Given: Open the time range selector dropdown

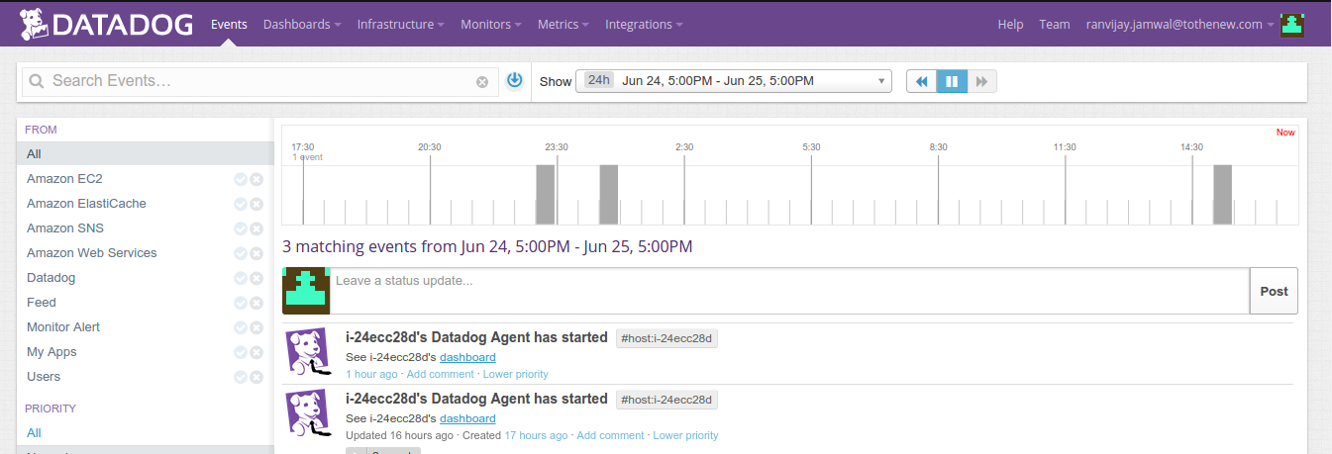Looking at the screenshot, I should point(734,81).
